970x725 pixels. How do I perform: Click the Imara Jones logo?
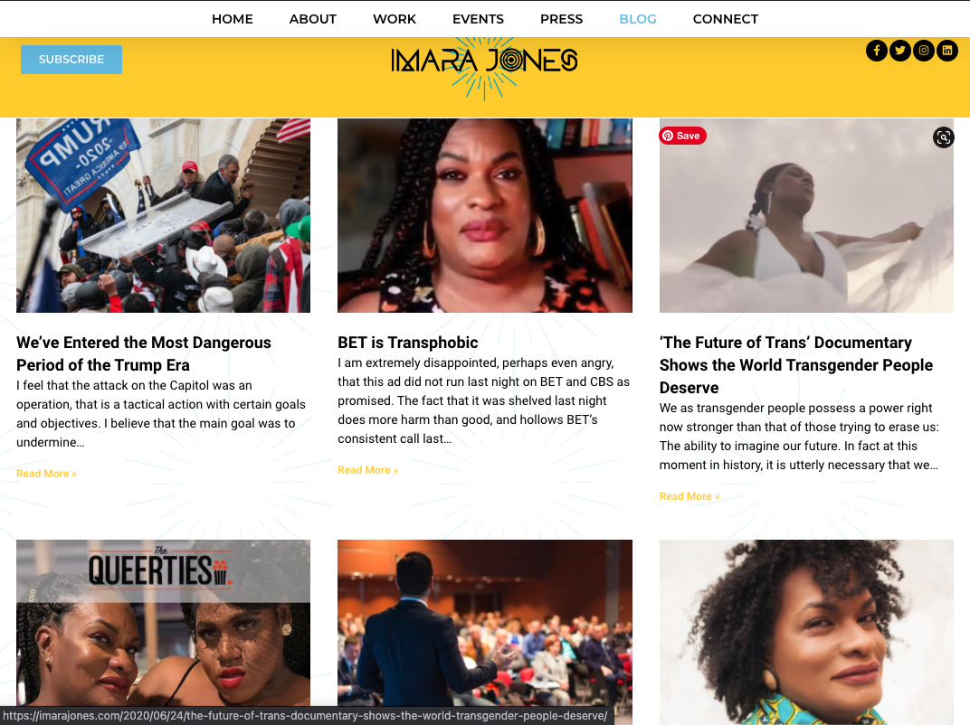click(484, 61)
